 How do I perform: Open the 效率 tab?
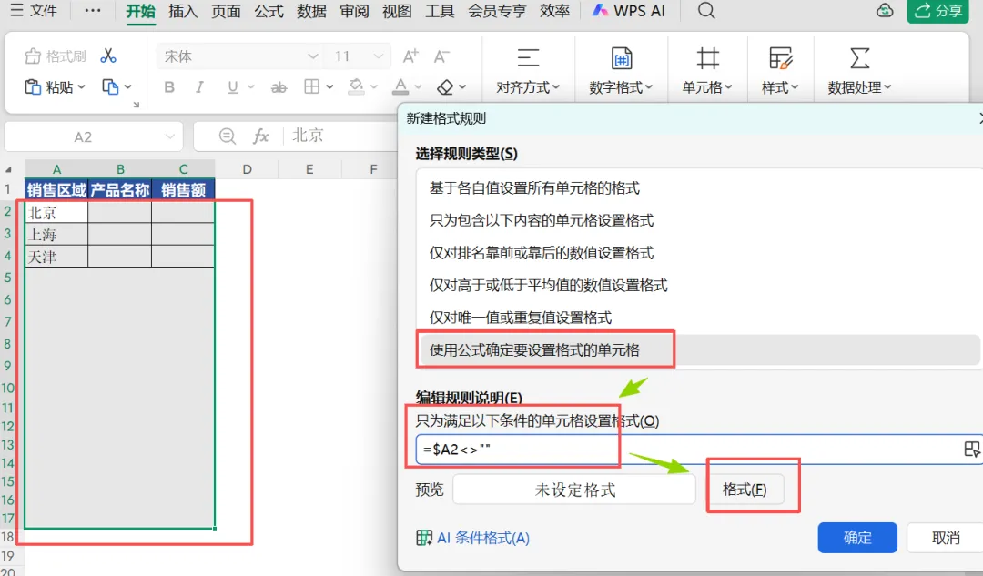tap(555, 11)
